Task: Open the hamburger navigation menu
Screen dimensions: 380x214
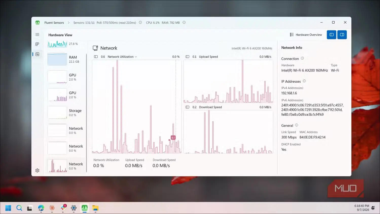Action: click(37, 34)
